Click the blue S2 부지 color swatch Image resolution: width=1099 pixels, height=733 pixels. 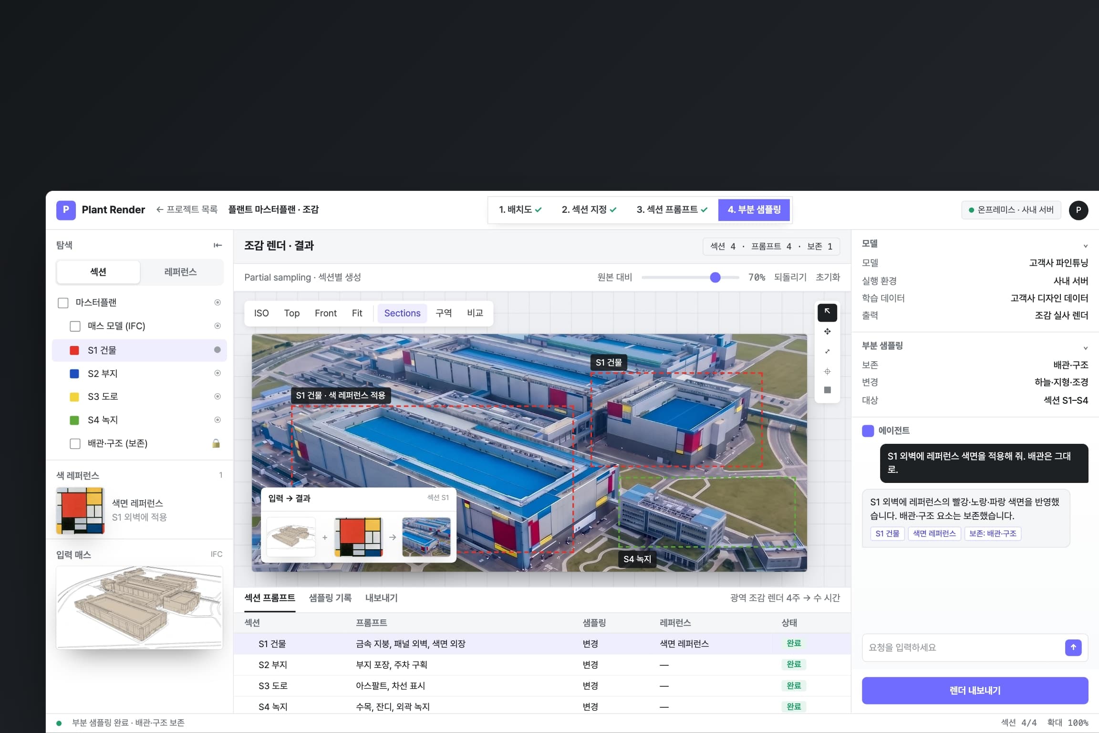click(x=74, y=374)
